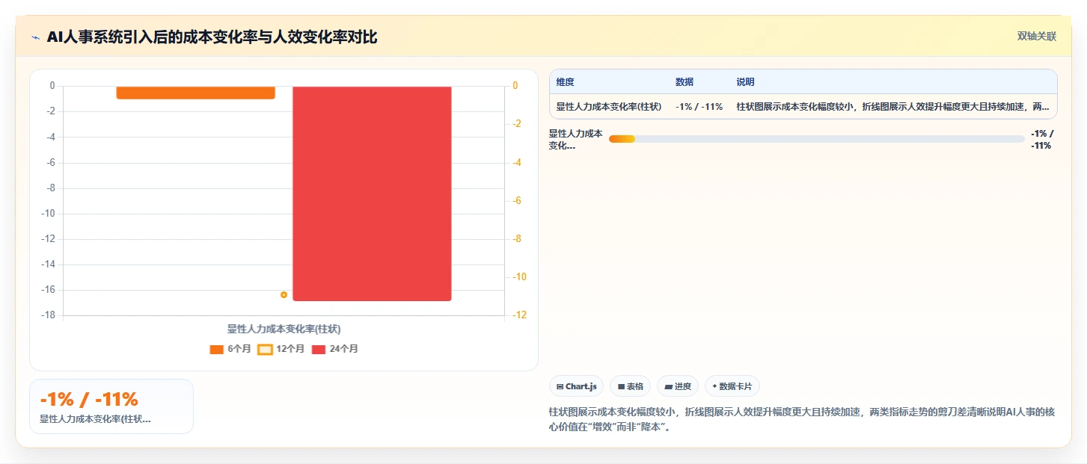Click the 12个月 line data point marker
The height and width of the screenshot is (464, 1087).
(284, 294)
